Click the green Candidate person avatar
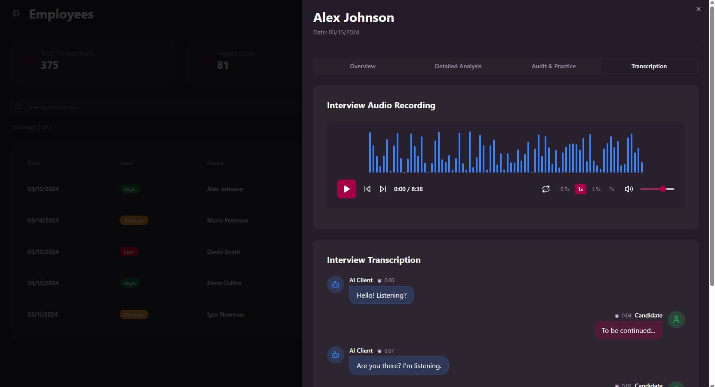 click(x=676, y=320)
